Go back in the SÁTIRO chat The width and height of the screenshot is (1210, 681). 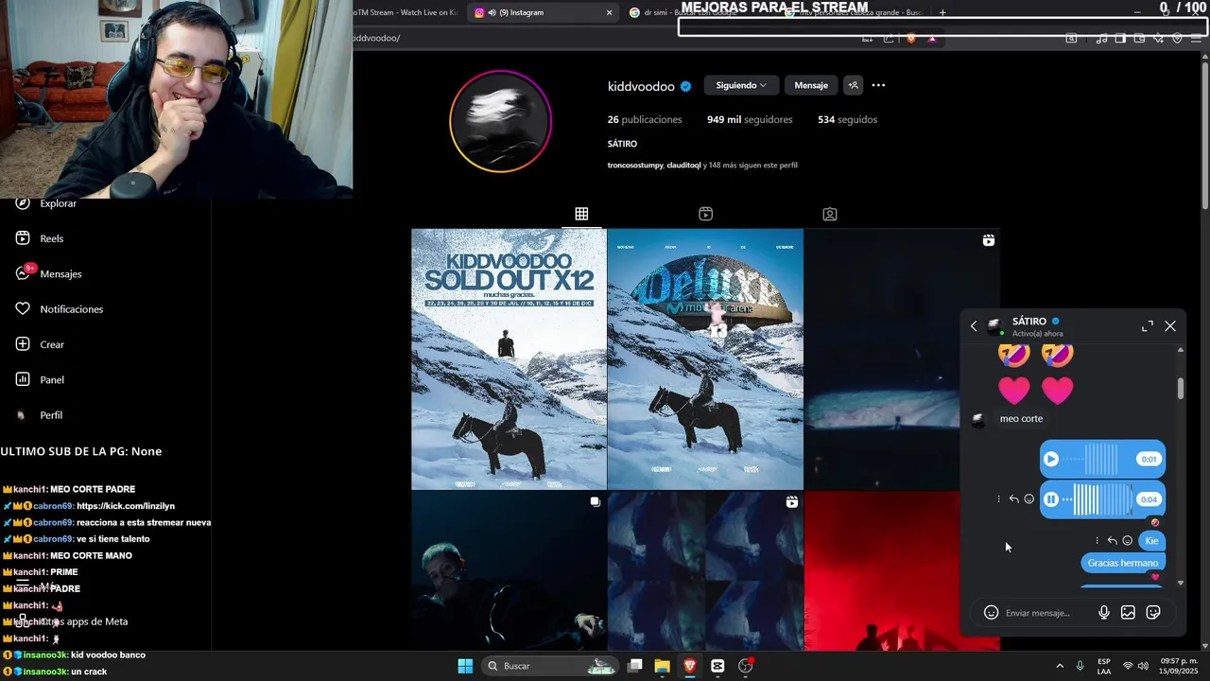click(x=974, y=326)
